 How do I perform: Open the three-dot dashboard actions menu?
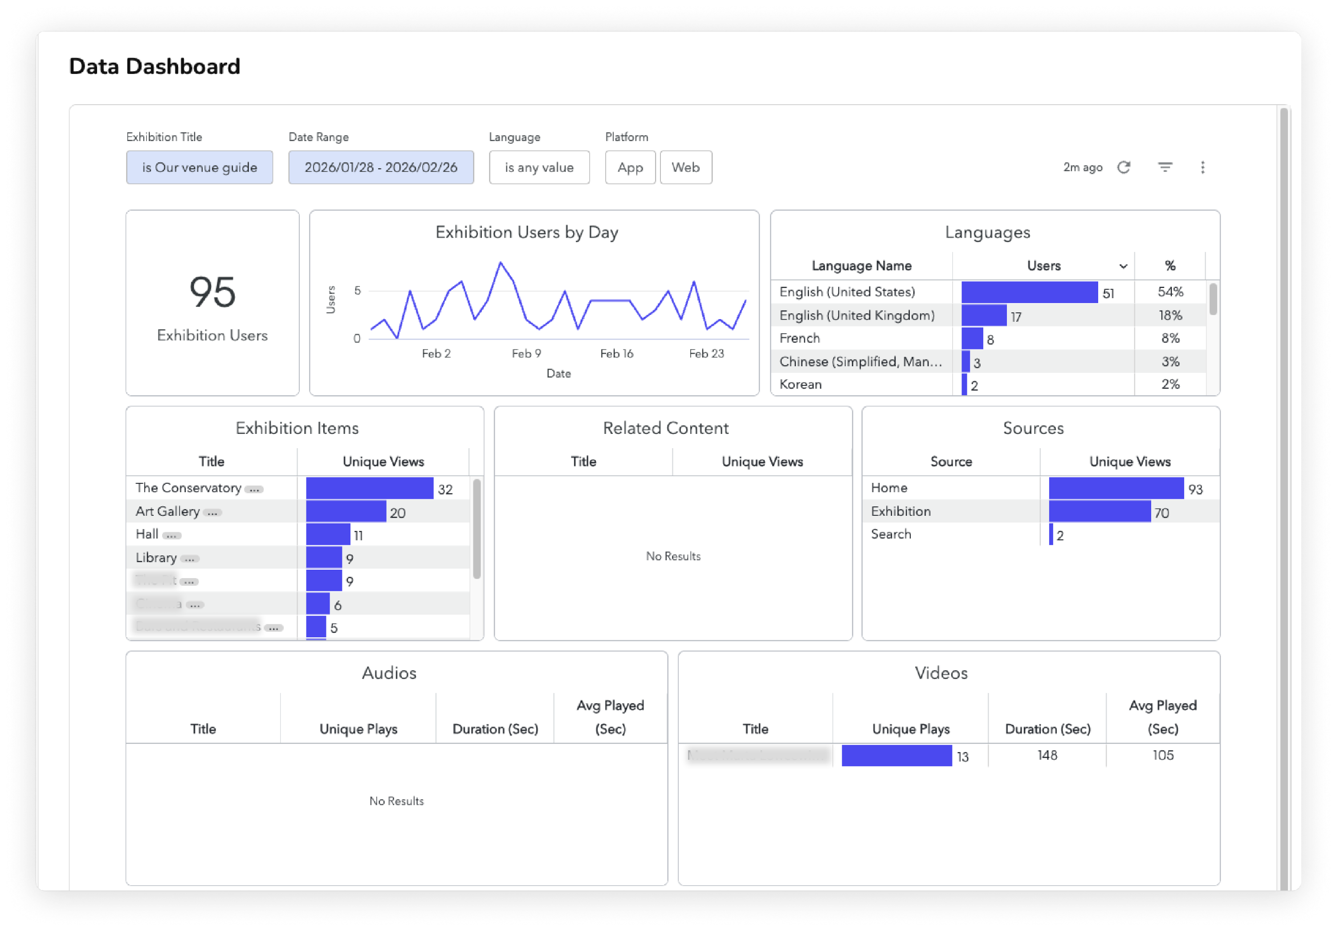point(1203,167)
